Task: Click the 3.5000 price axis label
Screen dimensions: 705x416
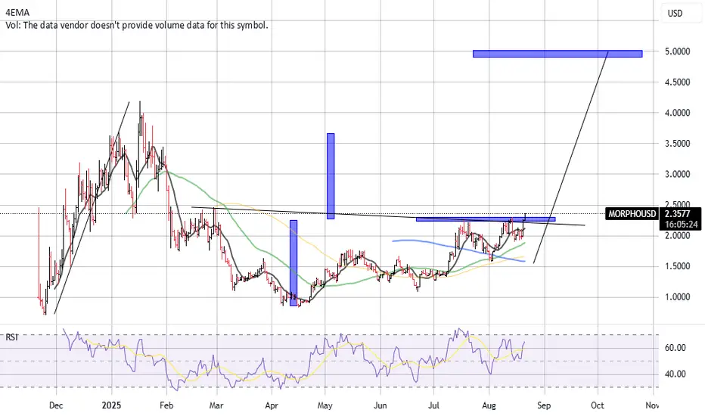Action: point(677,144)
